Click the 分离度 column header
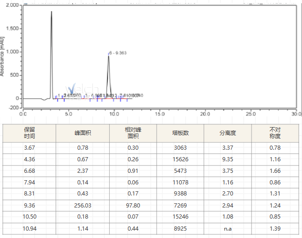302x238 pixels. point(227,133)
